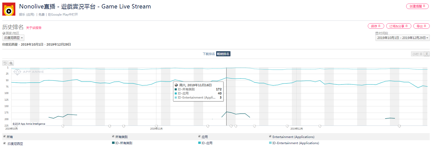Click the ©2019 App Annie Intelligence text

click(29, 124)
